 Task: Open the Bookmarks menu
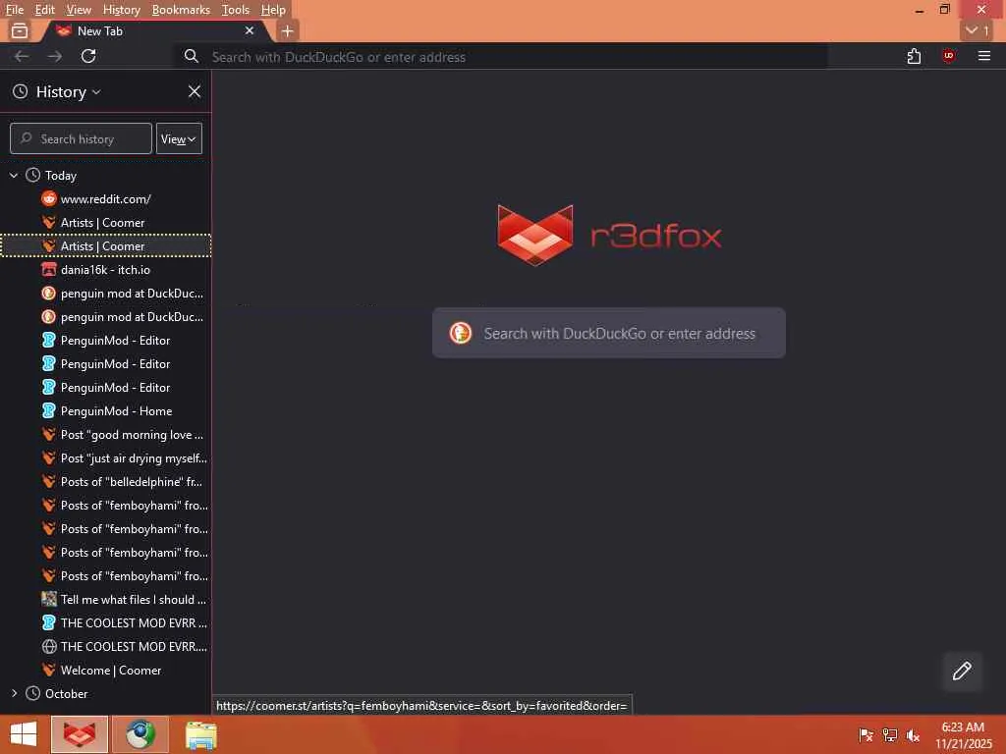[x=181, y=10]
